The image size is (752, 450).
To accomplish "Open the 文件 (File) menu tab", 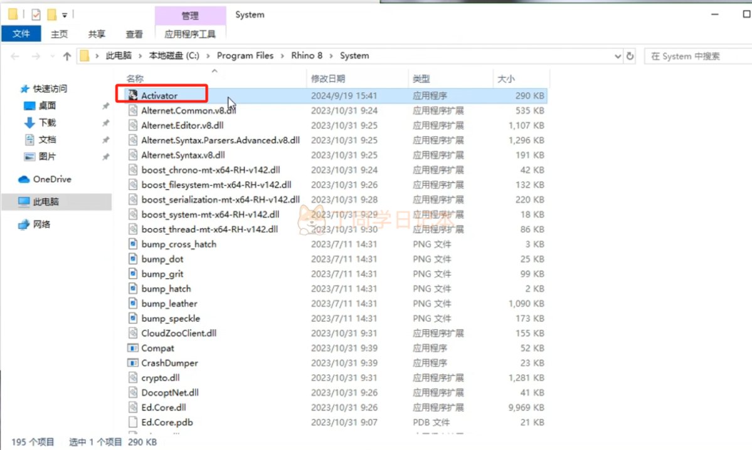I will [x=21, y=34].
